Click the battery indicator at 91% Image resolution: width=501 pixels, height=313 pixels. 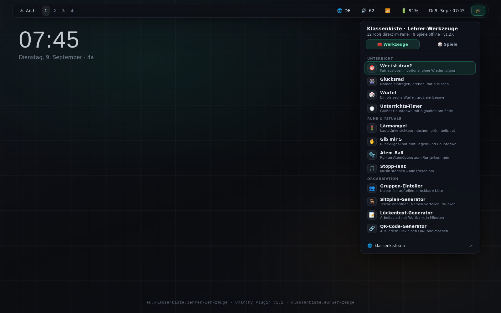[410, 11]
